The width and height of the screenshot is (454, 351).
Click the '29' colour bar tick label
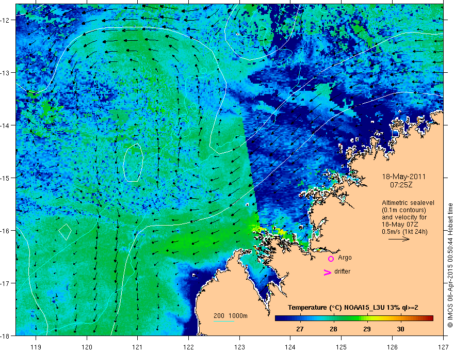point(367,329)
